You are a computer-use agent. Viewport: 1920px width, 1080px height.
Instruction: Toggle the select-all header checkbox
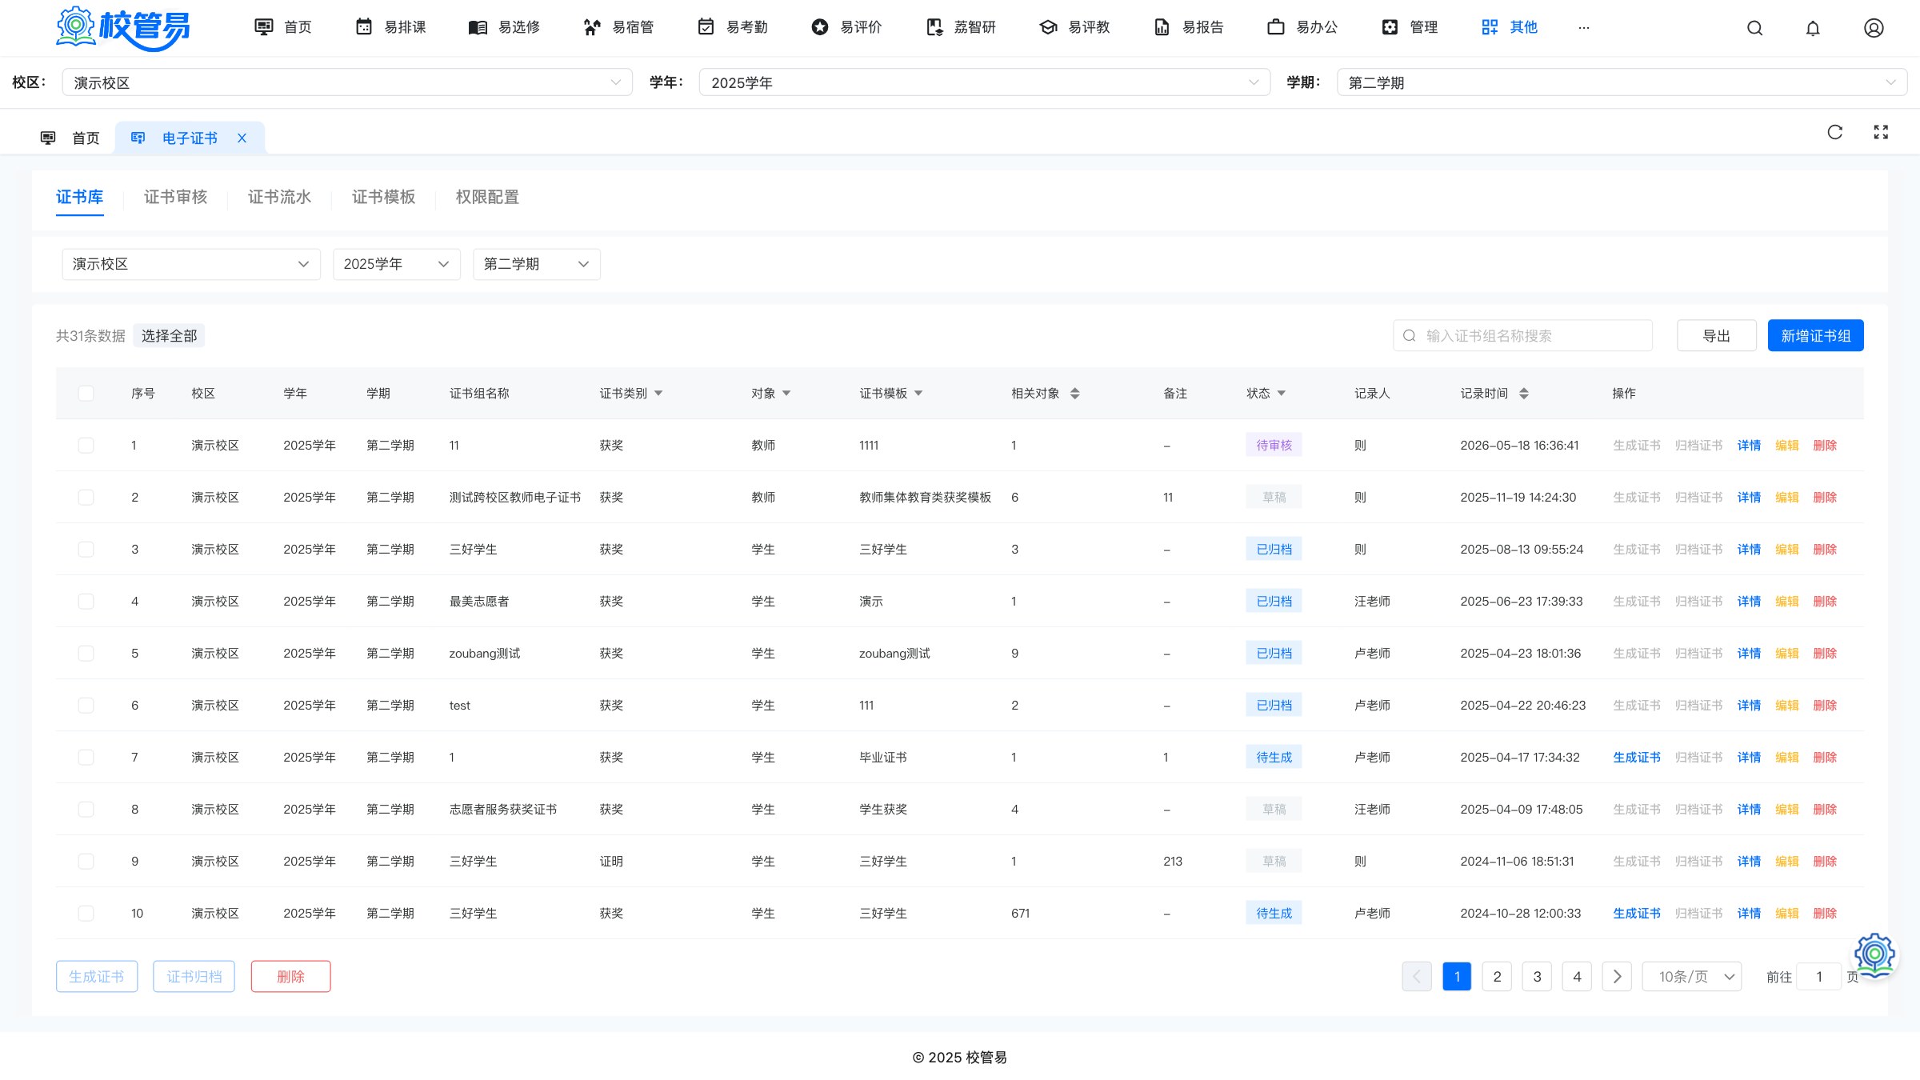[86, 394]
